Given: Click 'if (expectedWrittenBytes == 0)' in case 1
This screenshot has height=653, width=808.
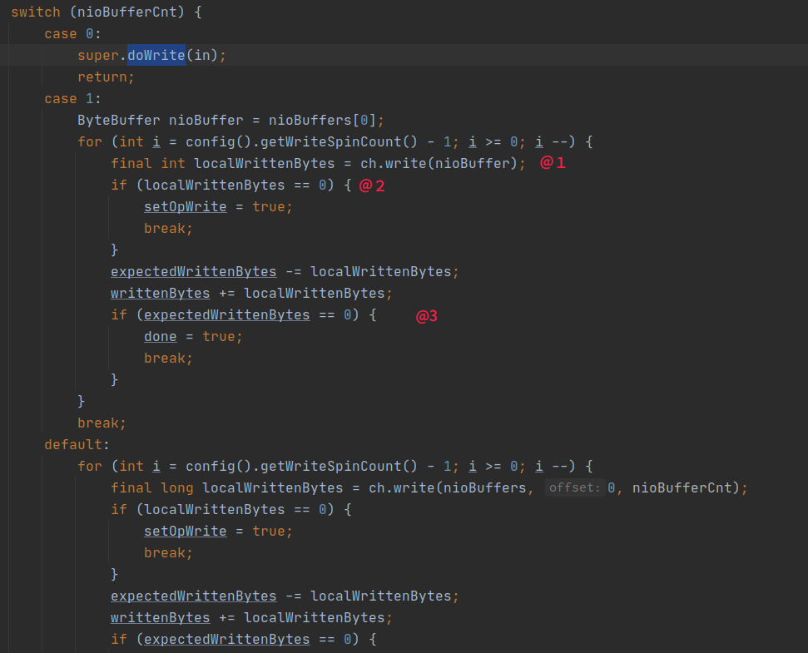Looking at the screenshot, I should tap(235, 314).
